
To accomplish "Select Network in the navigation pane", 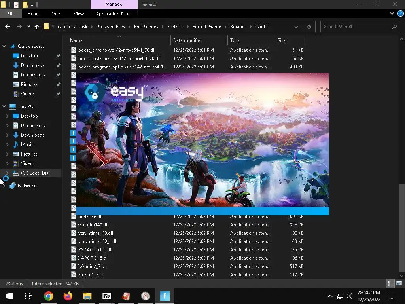I will click(26, 186).
